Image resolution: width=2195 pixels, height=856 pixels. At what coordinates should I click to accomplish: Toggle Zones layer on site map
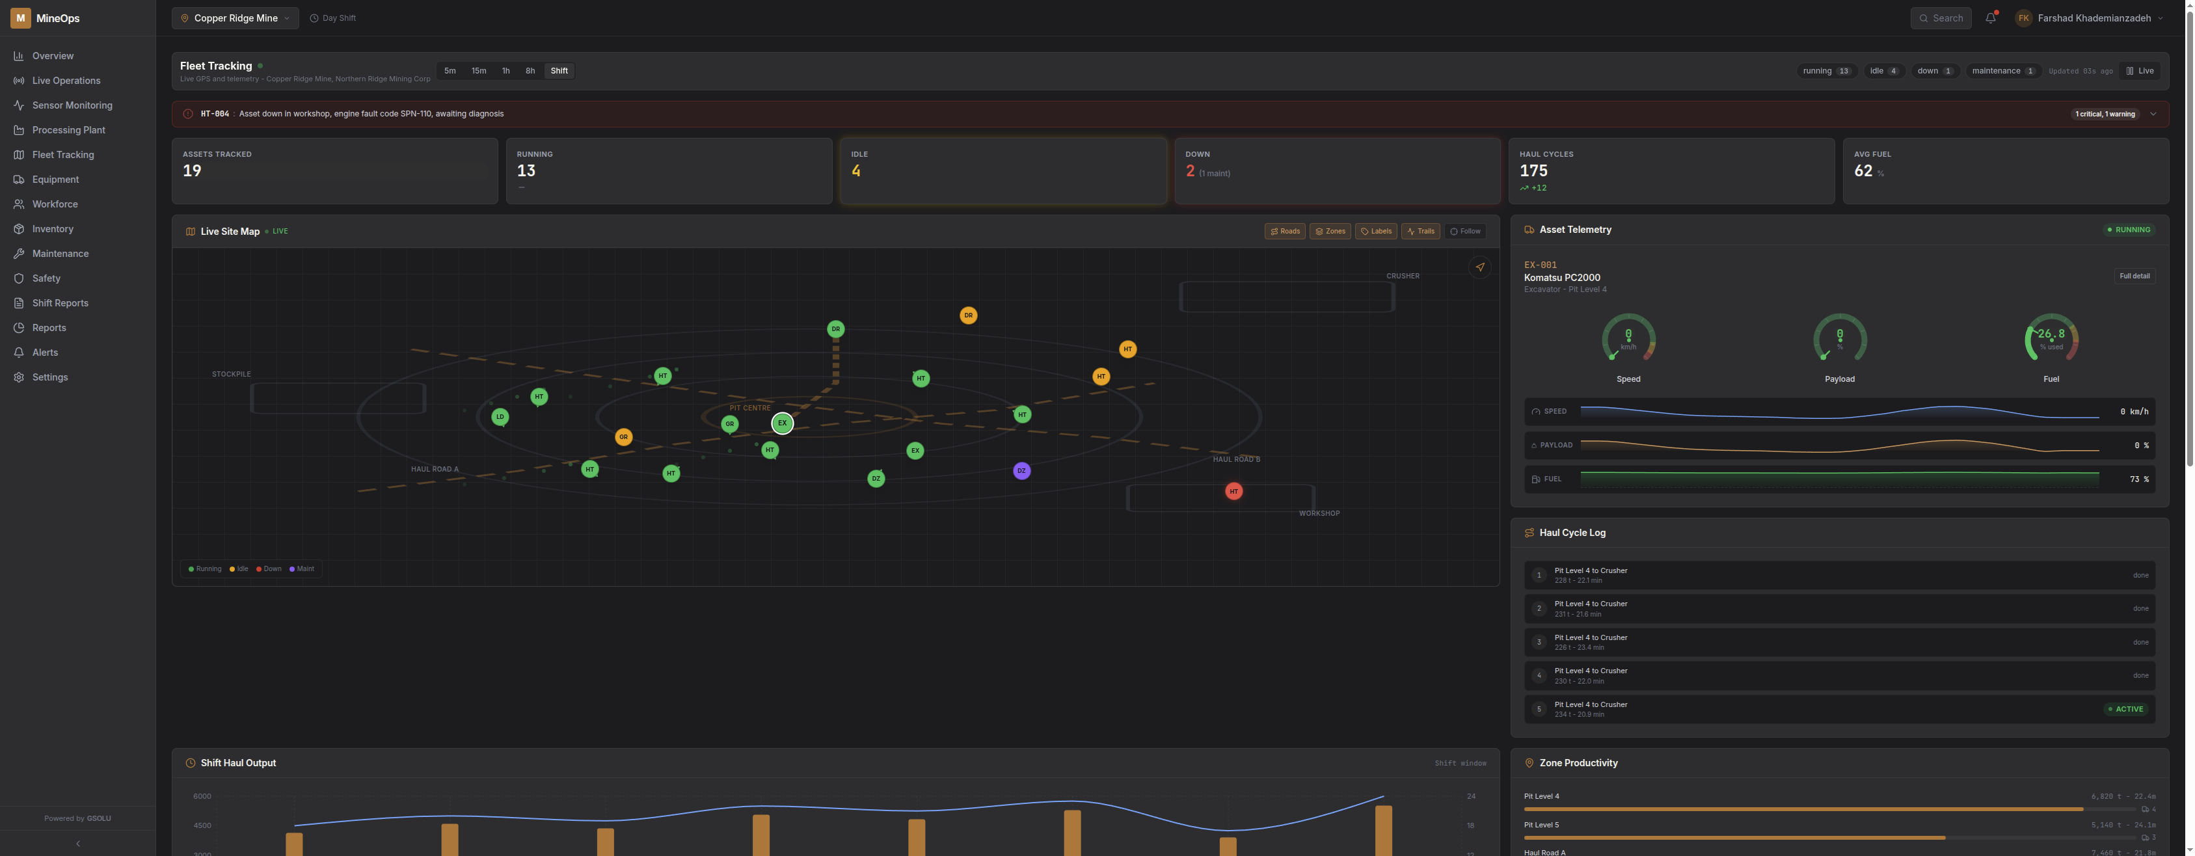pos(1330,232)
